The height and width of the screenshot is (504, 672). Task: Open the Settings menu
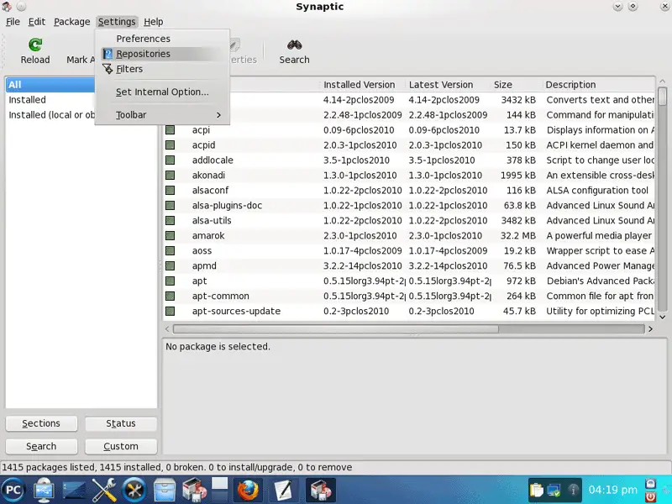[x=117, y=22]
